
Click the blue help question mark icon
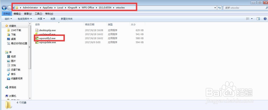click(265, 19)
